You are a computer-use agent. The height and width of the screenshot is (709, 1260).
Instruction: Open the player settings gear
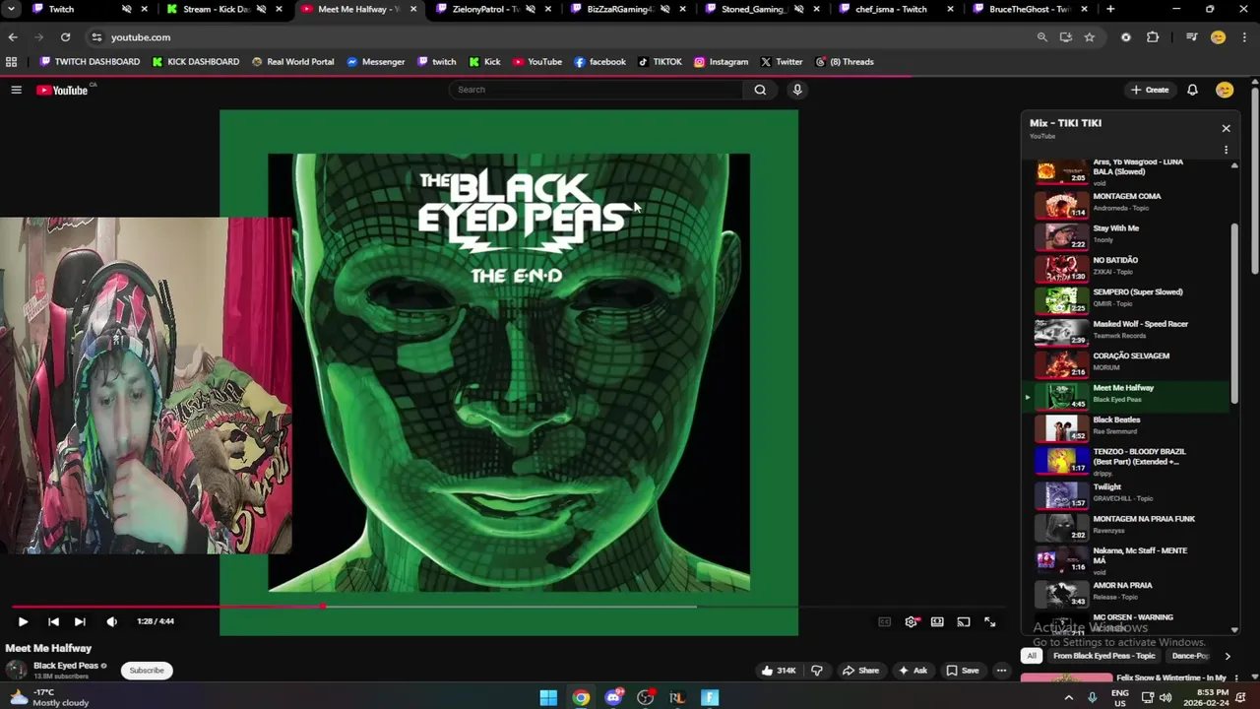coord(912,621)
